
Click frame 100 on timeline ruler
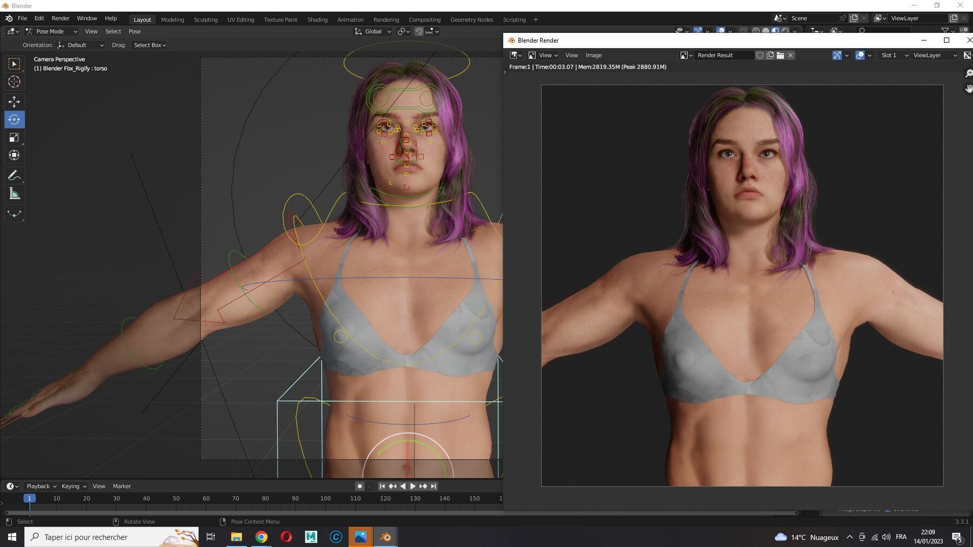tap(325, 498)
